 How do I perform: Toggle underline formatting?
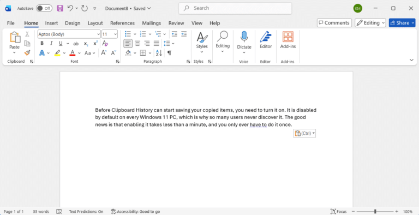pyautogui.click(x=61, y=44)
